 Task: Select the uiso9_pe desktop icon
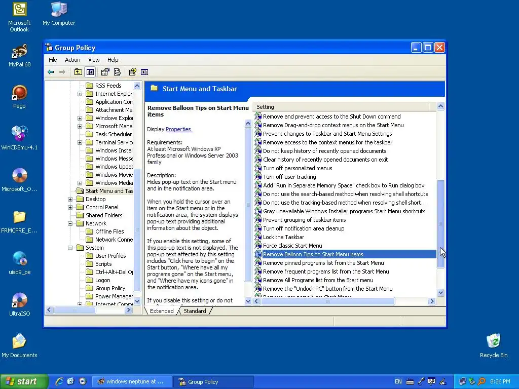(x=20, y=263)
